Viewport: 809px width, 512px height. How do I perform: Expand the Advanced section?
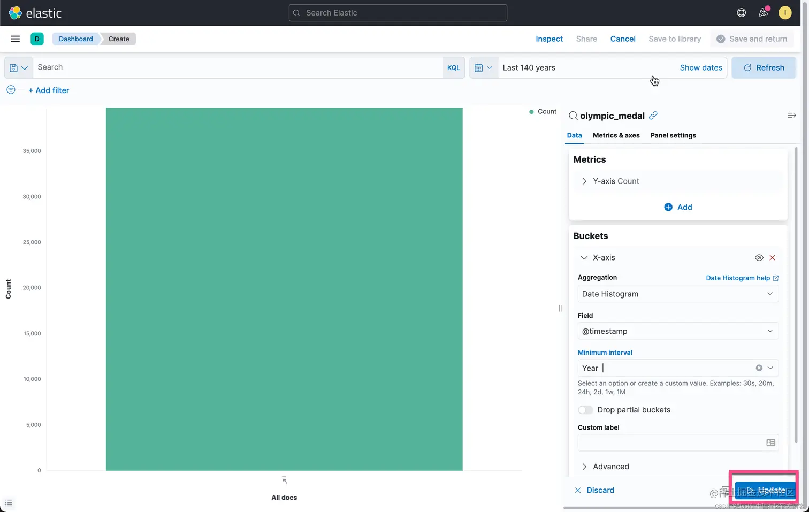[x=605, y=467]
